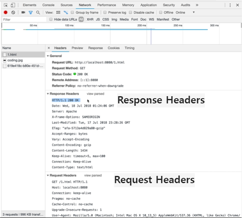
Task: Click the Name column header
Action: click(23, 48)
